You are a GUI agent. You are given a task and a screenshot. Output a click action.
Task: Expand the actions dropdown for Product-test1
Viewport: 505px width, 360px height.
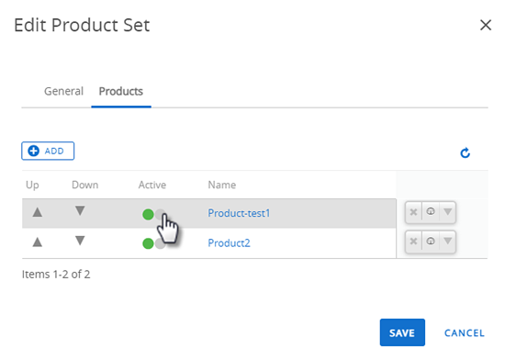447,212
